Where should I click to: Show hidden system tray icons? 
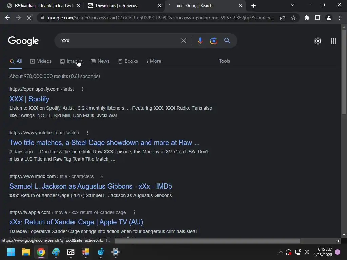(280, 252)
